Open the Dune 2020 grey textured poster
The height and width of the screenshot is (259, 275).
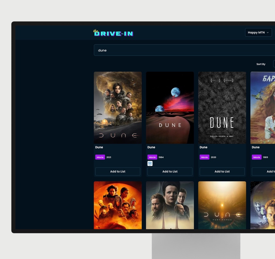[222, 108]
